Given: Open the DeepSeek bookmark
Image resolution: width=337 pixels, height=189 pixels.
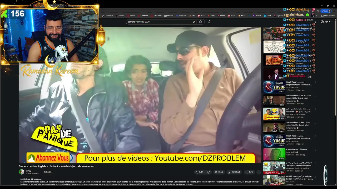Looking at the screenshot, I should coord(181,16).
